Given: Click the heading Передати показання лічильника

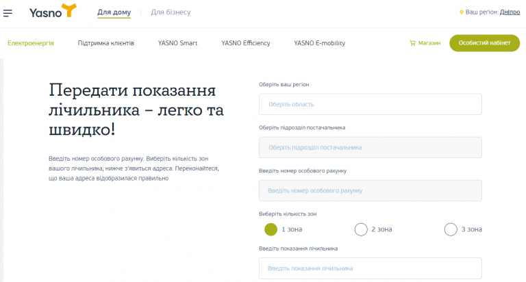Looking at the screenshot, I should tap(136, 110).
